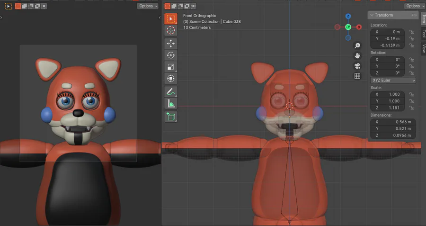Switch to the Item sidebar tab
The height and width of the screenshot is (226, 426).
click(424, 18)
